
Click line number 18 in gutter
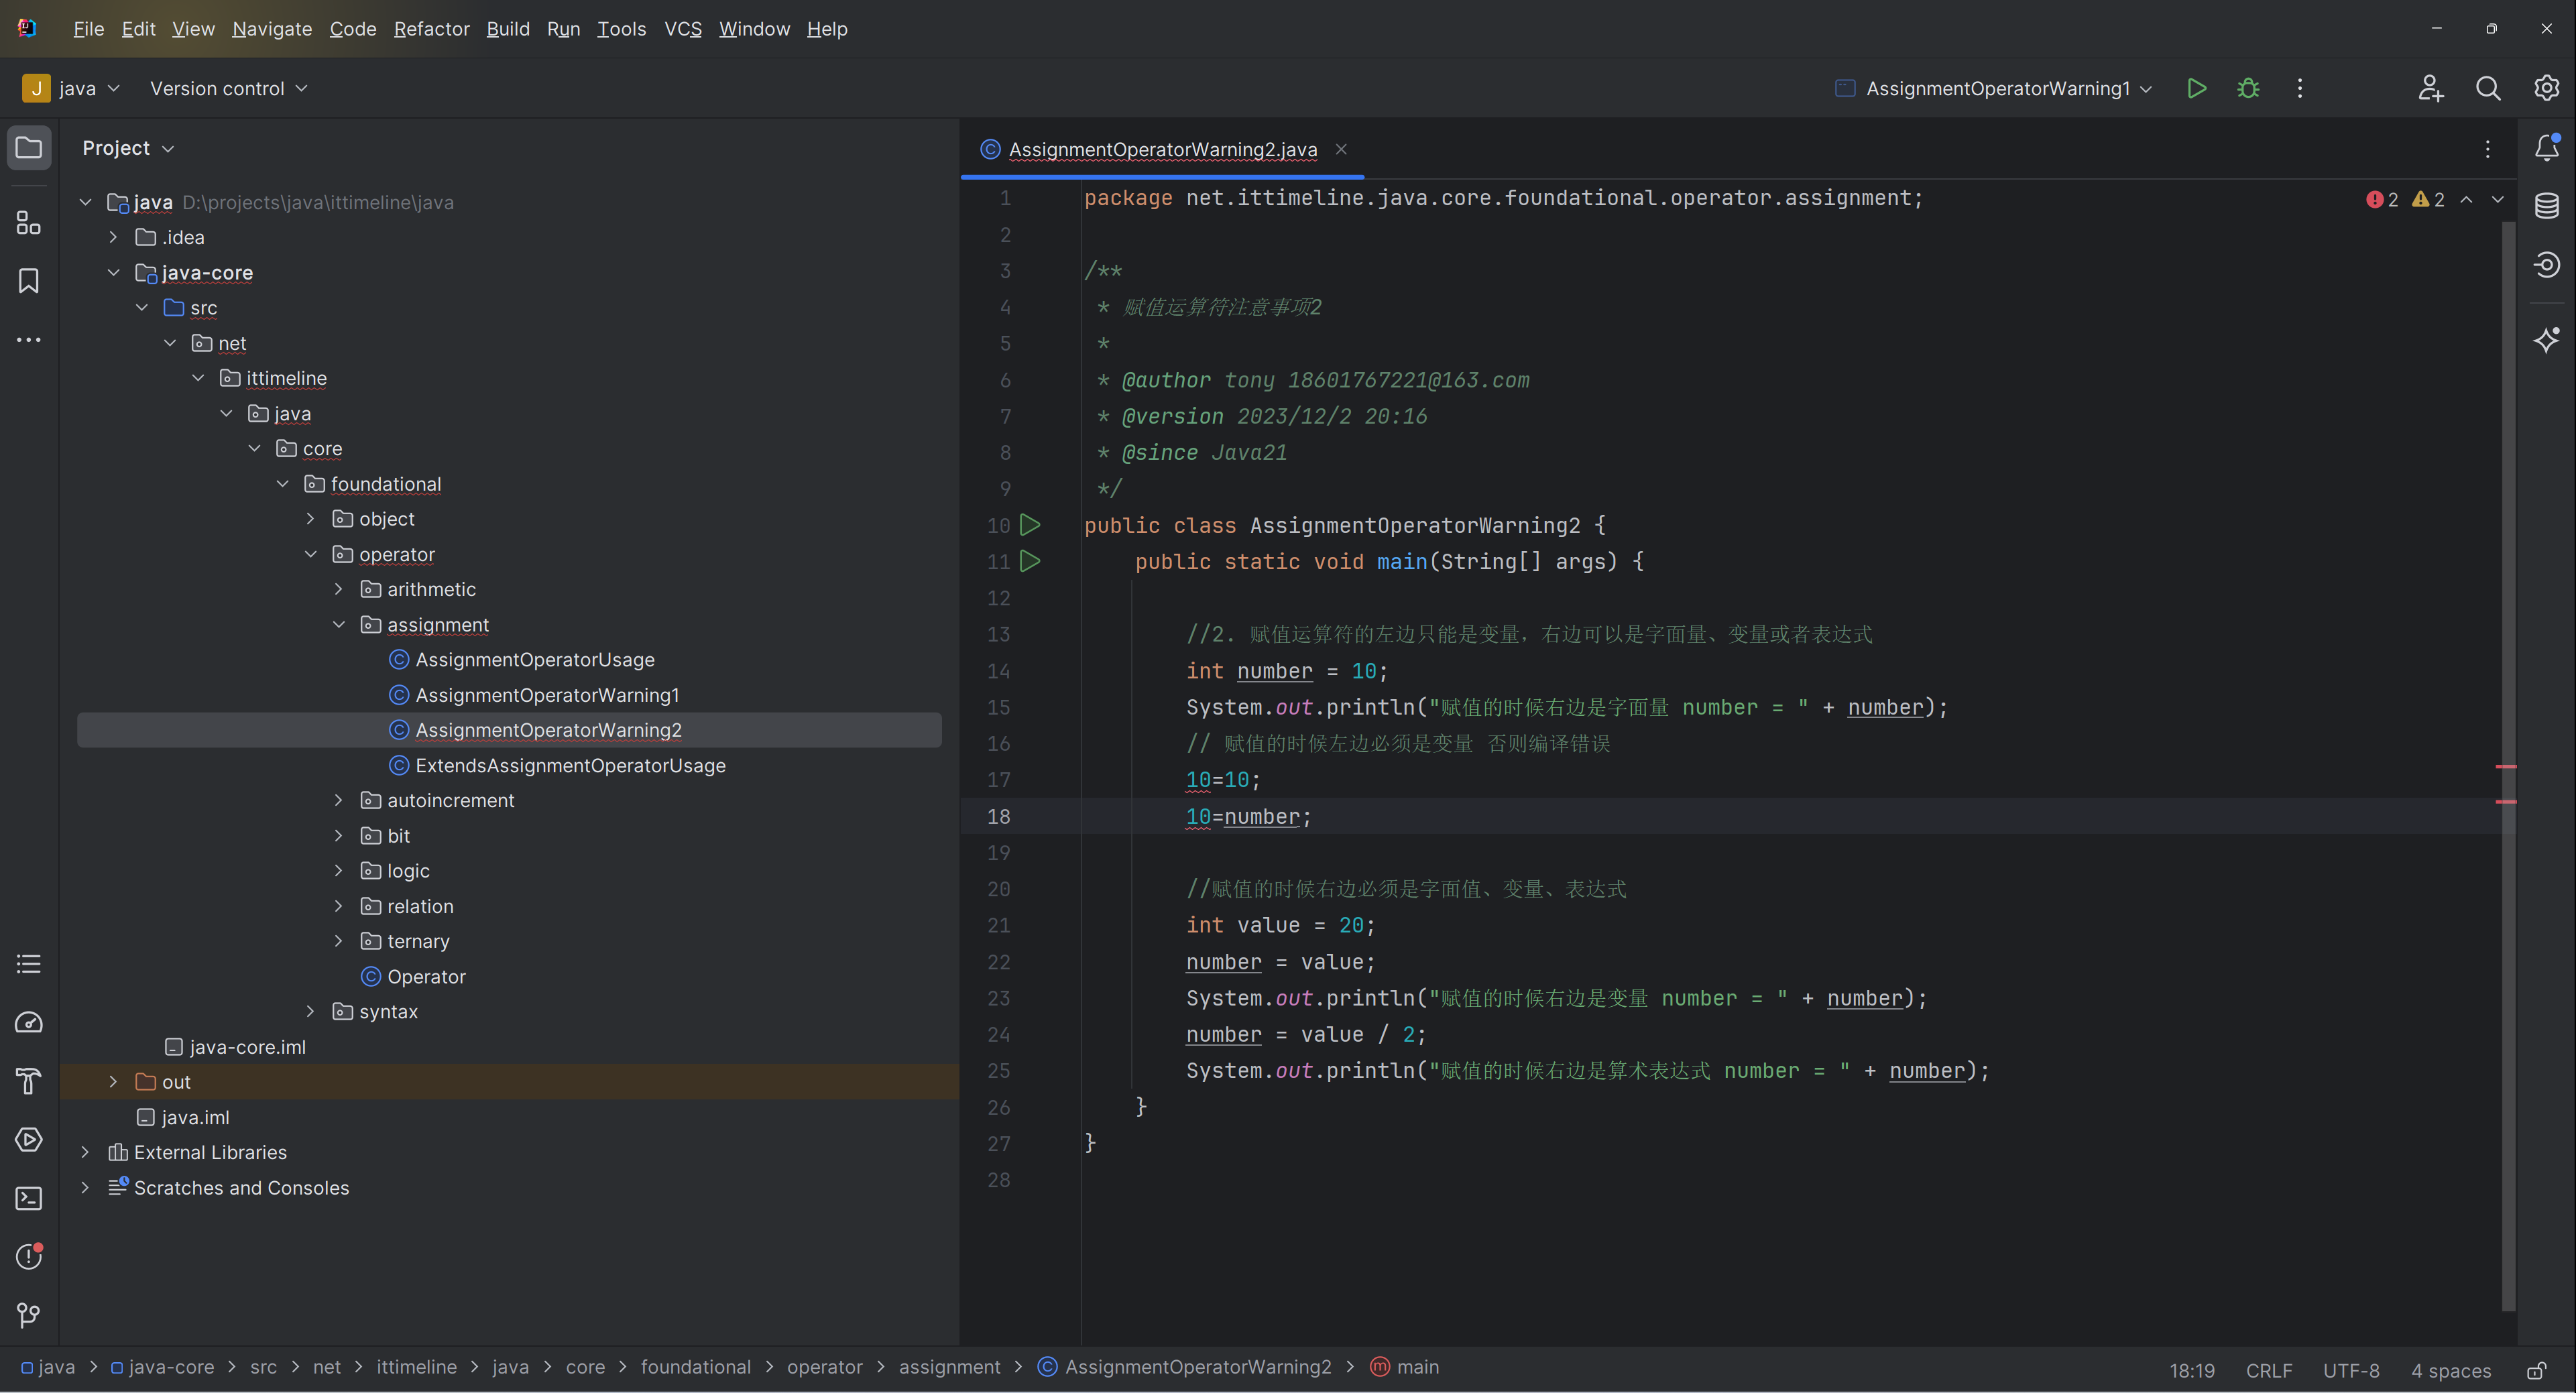[998, 816]
